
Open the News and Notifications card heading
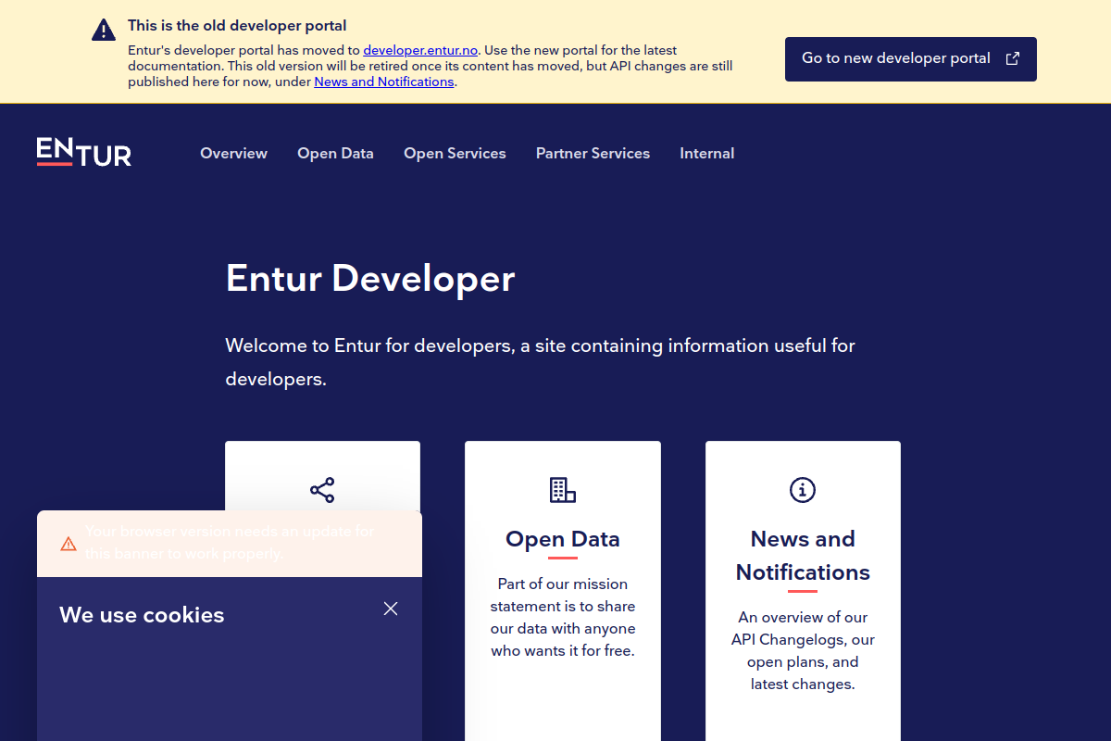pos(803,556)
